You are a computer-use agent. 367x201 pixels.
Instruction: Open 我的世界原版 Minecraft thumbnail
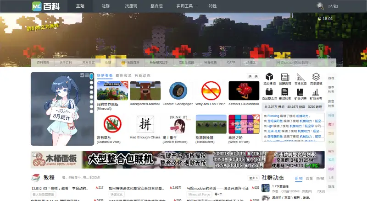112,91
